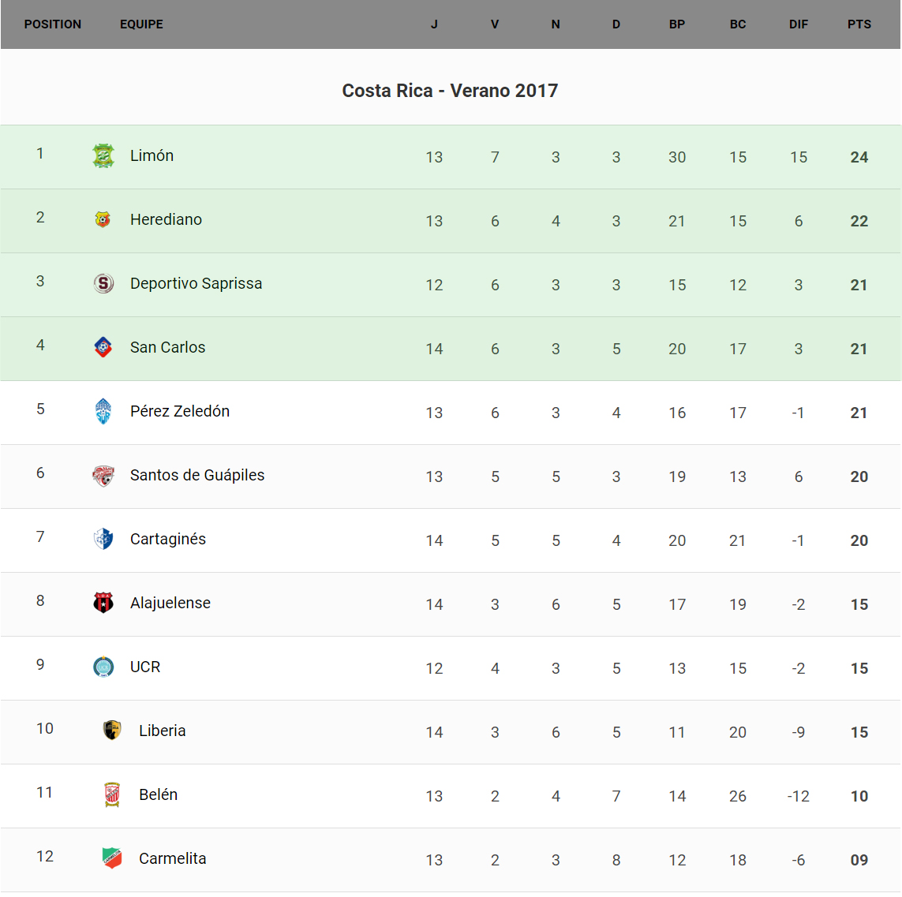Click the Costa Rica - Verano 2017 title
The image size is (902, 897).
click(450, 91)
